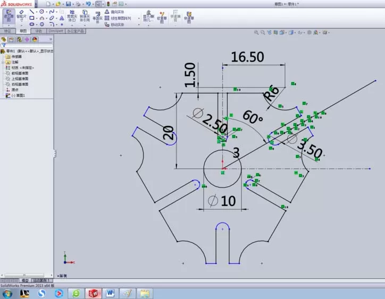Click the Offset Entities tool
Viewport: 385px width, 299px height.
[x=98, y=18]
